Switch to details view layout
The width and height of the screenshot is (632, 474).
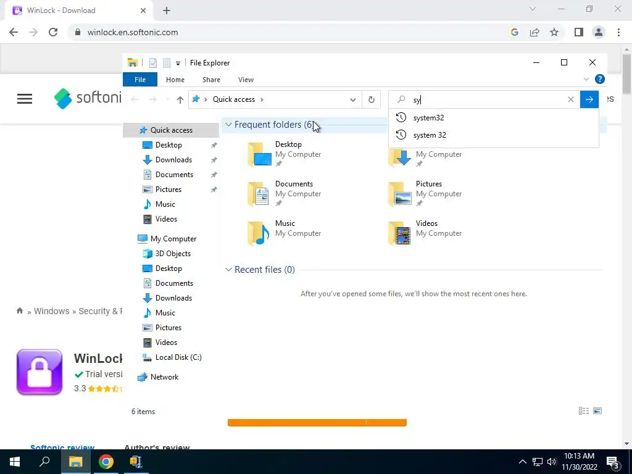(584, 410)
